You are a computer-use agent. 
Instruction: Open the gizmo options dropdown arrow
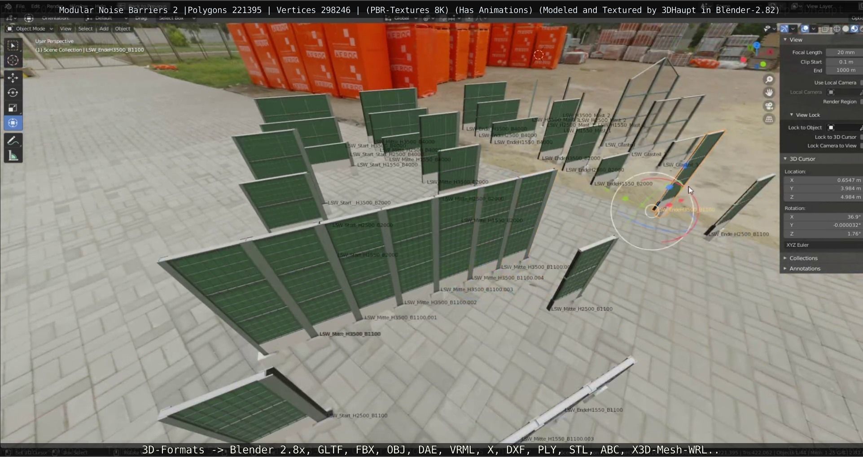tap(793, 29)
